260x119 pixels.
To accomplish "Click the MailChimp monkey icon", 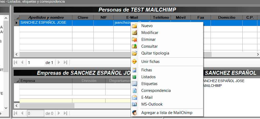I will pyautogui.click(x=134, y=113).
